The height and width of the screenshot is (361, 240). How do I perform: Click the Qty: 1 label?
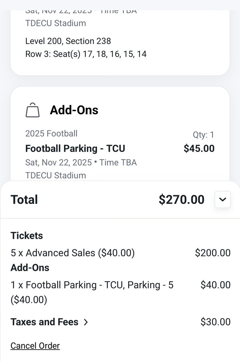point(203,135)
